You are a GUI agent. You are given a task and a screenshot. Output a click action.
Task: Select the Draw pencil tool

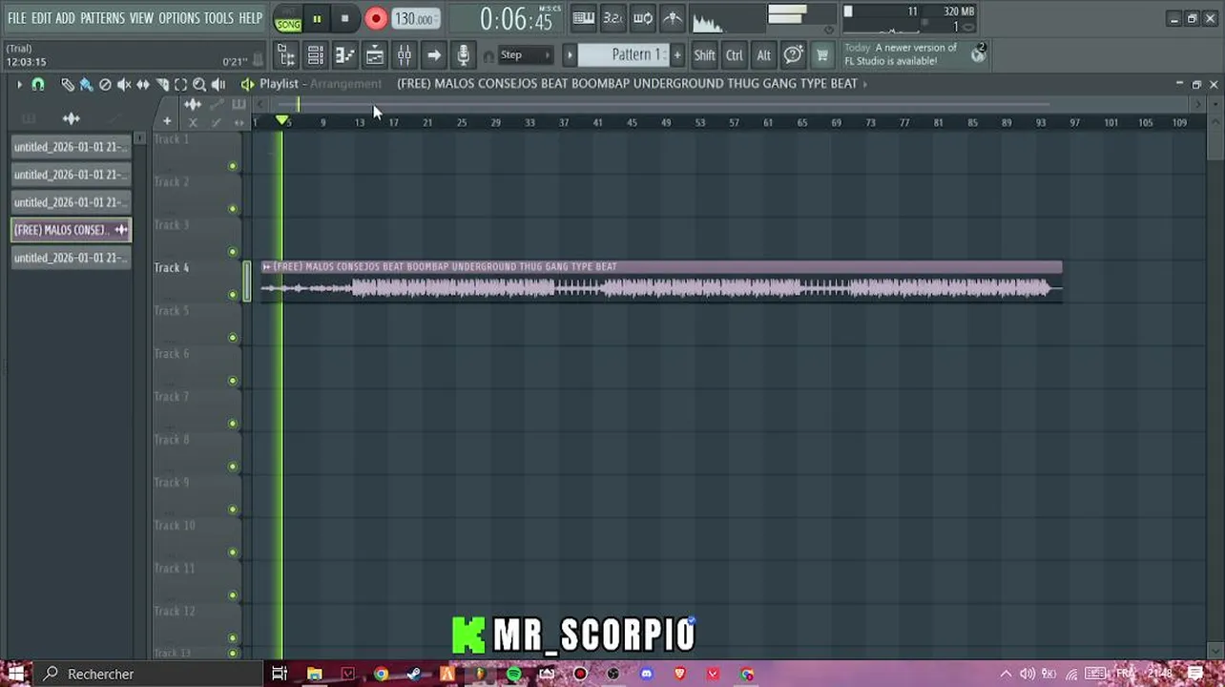click(67, 85)
